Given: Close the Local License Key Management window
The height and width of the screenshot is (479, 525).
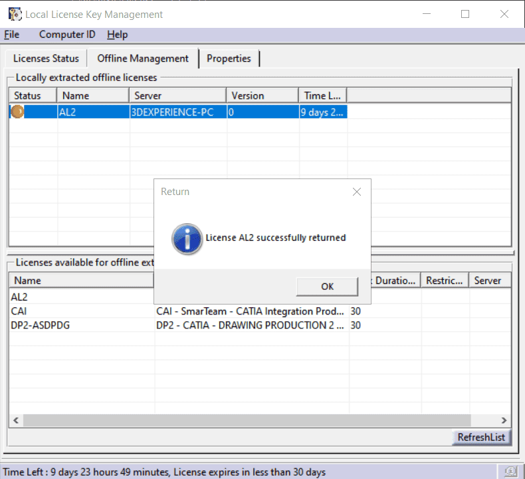Looking at the screenshot, I should (x=504, y=14).
